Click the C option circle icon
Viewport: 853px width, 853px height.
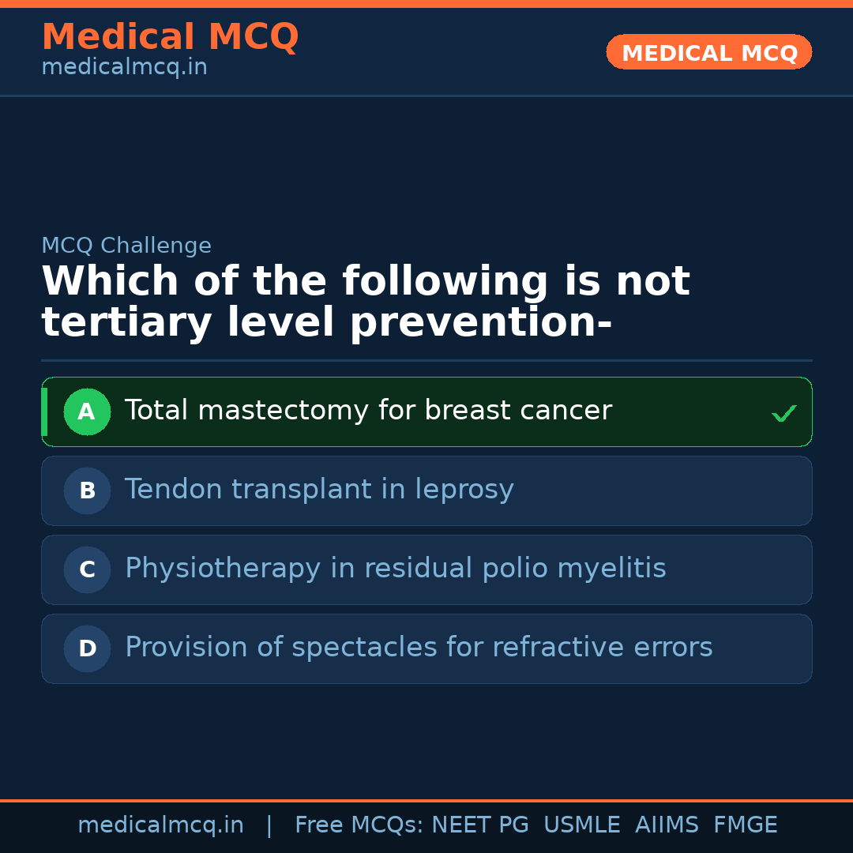point(87,569)
